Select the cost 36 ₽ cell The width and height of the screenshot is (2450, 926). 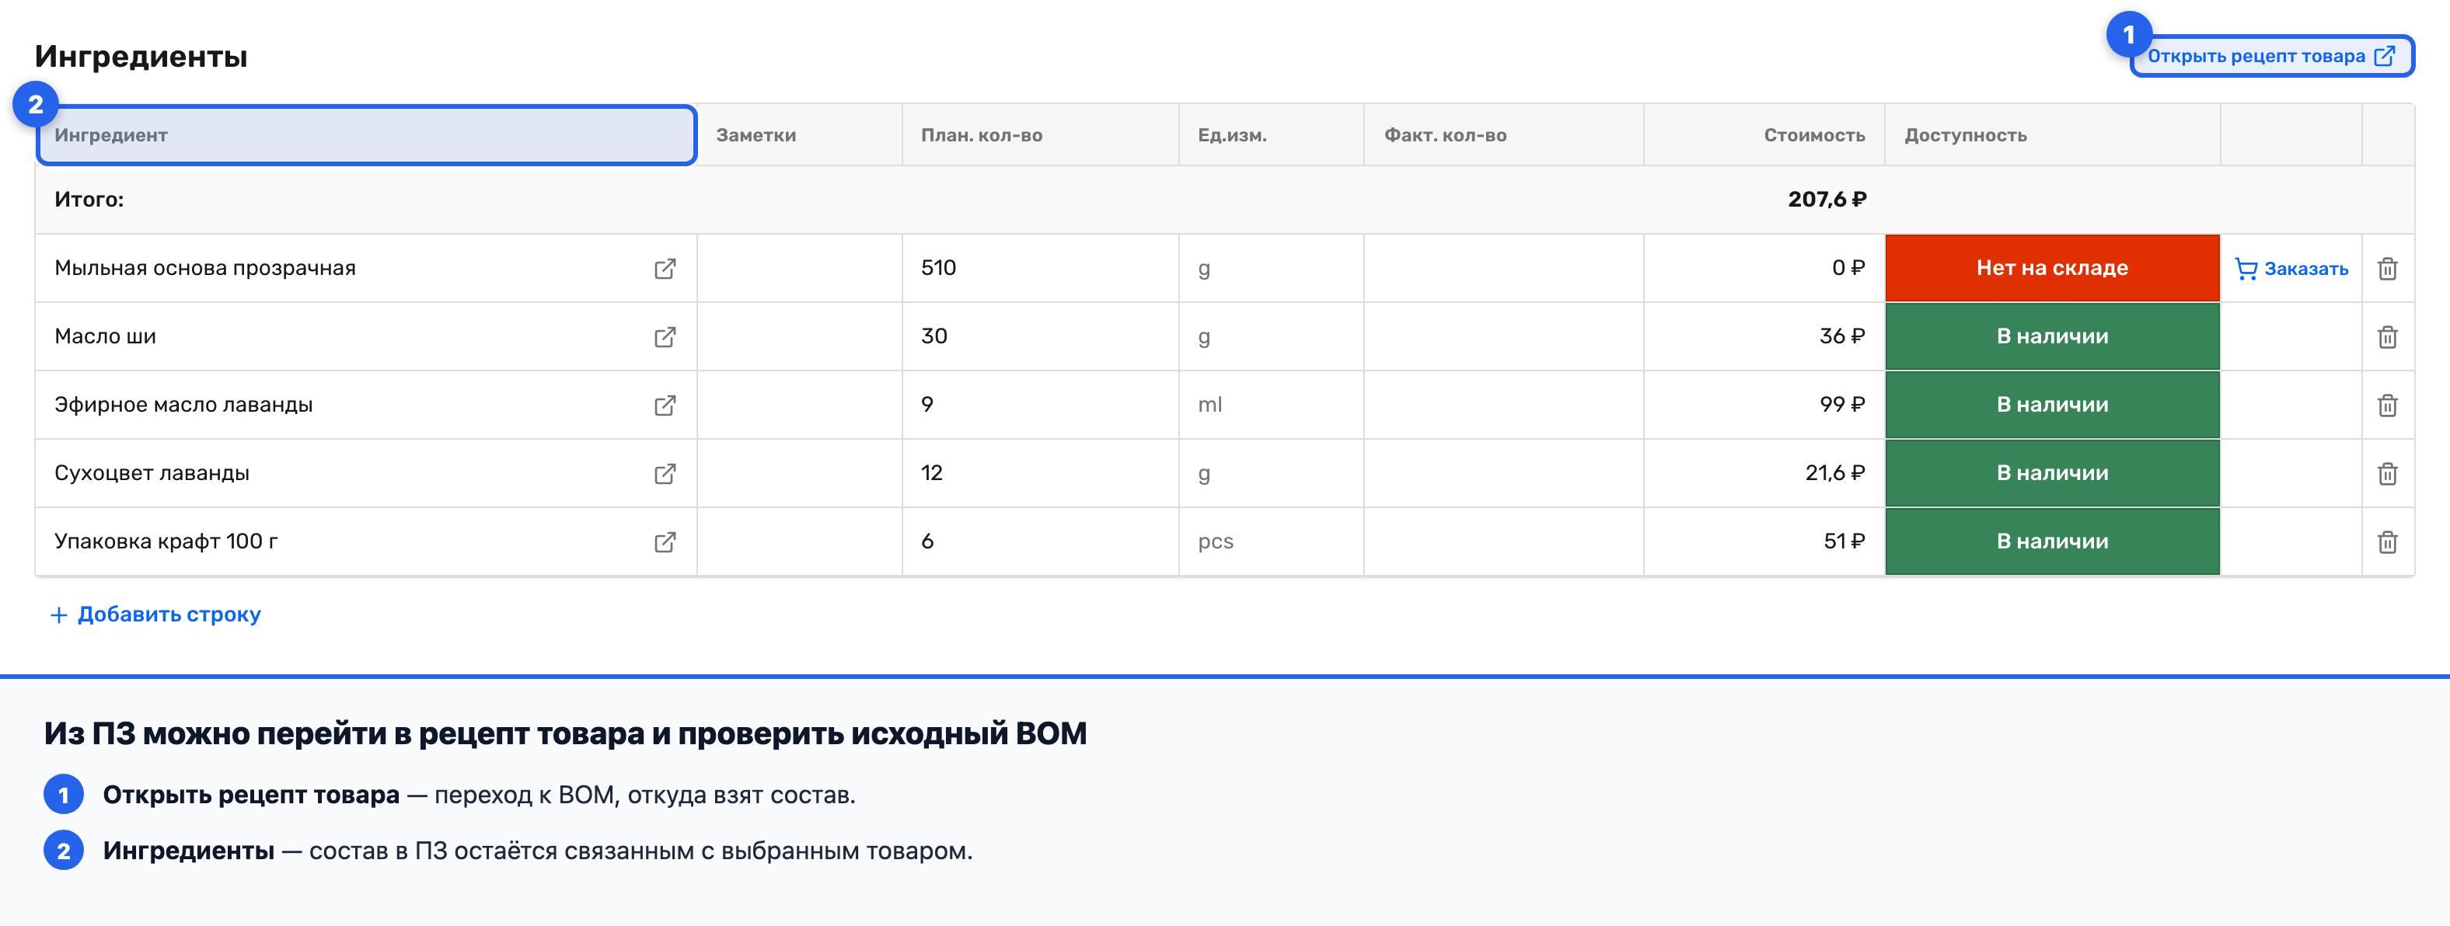(x=1764, y=336)
